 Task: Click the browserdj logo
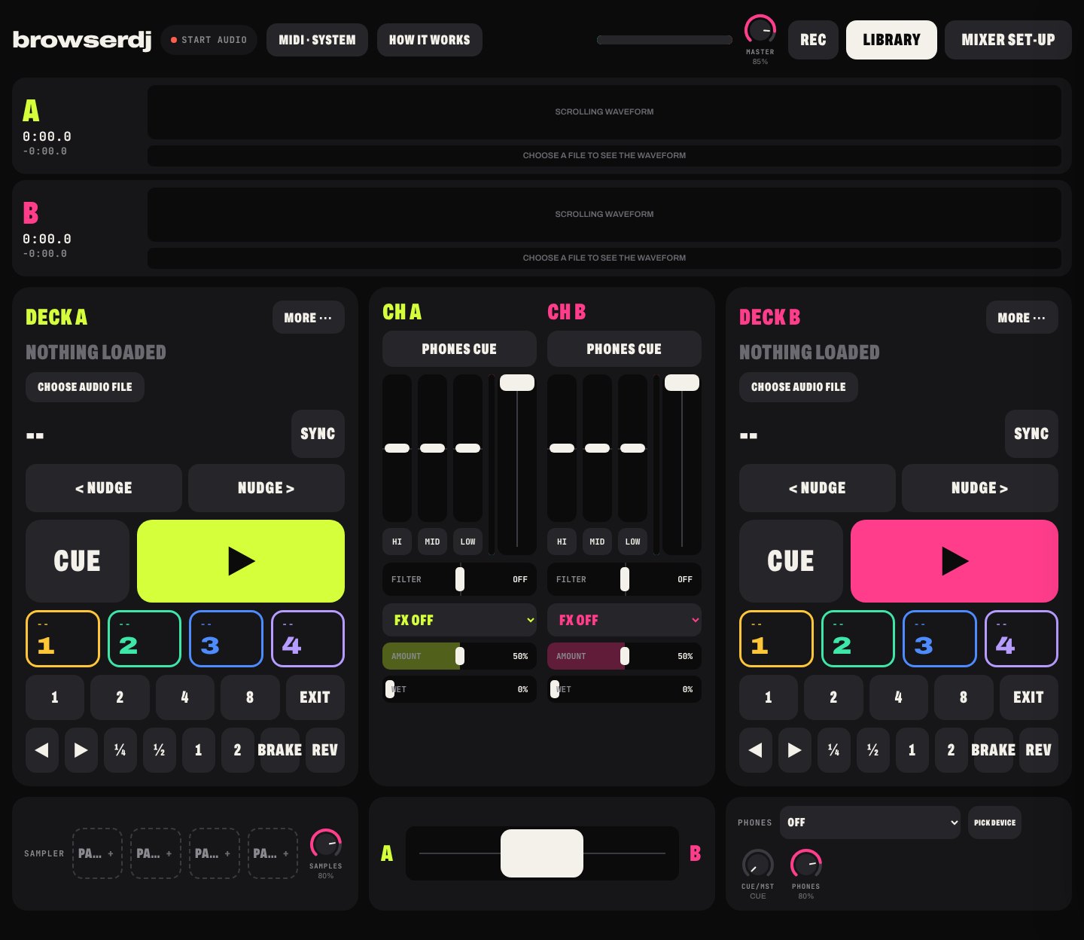pos(82,40)
